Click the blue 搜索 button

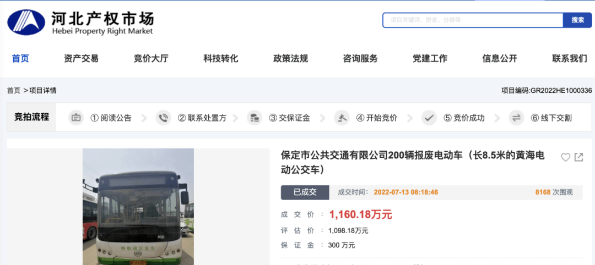pos(577,20)
